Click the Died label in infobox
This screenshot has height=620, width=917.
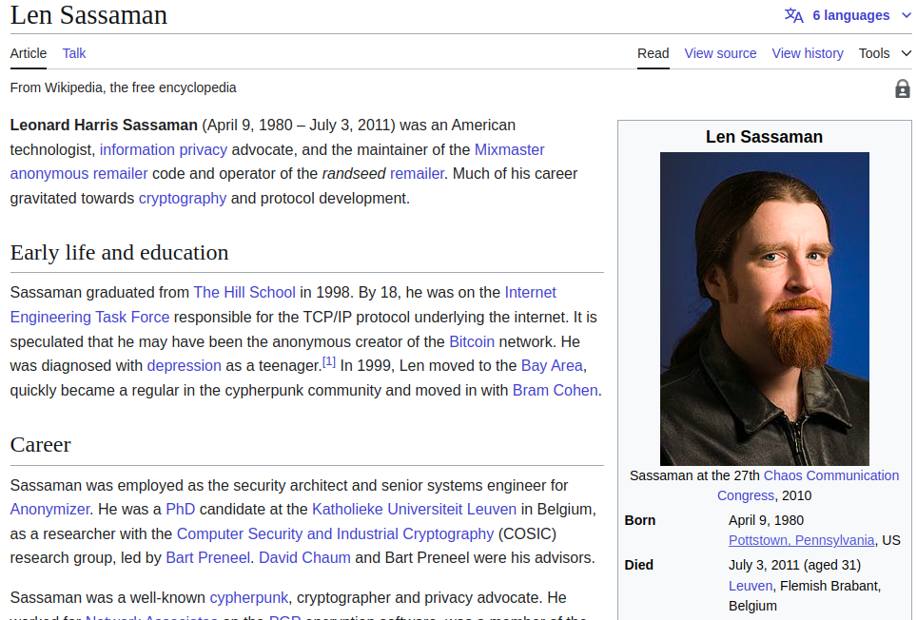pyautogui.click(x=638, y=565)
